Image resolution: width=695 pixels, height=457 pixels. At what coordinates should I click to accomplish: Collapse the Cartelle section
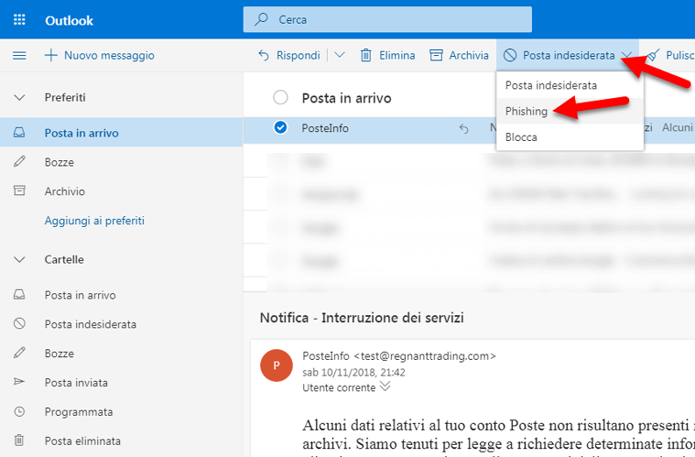click(19, 260)
